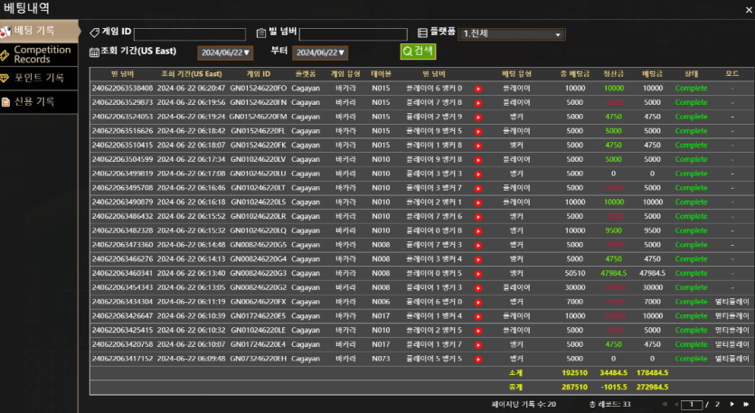Open the start date 2024/06/22 picker
The image size is (755, 413).
point(225,52)
